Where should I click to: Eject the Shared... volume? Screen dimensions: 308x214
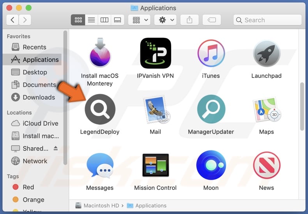56,148
